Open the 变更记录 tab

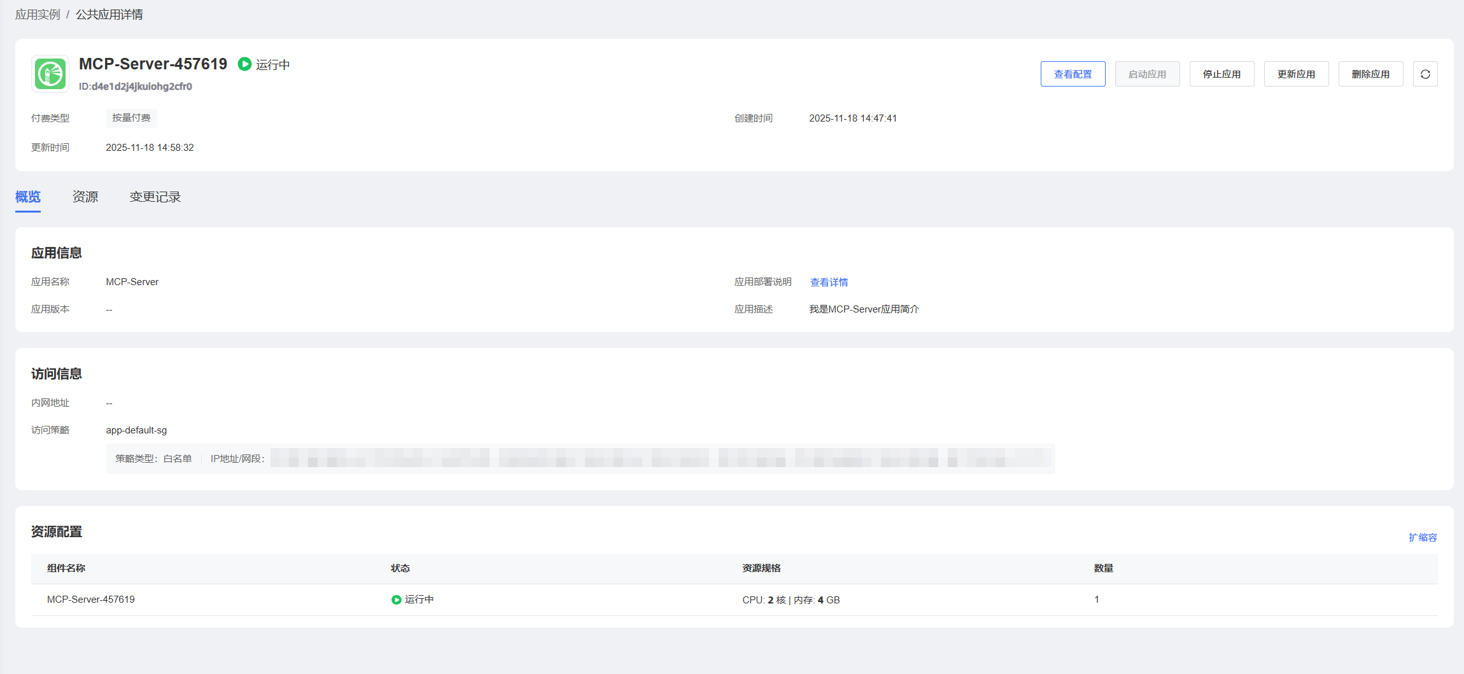[155, 197]
